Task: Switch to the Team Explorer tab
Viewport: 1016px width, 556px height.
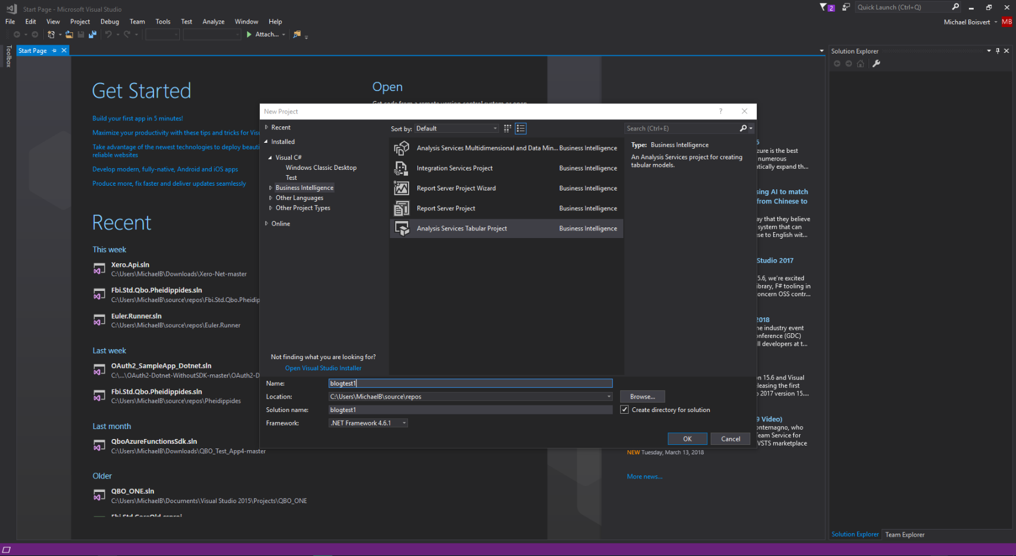Action: (x=905, y=534)
